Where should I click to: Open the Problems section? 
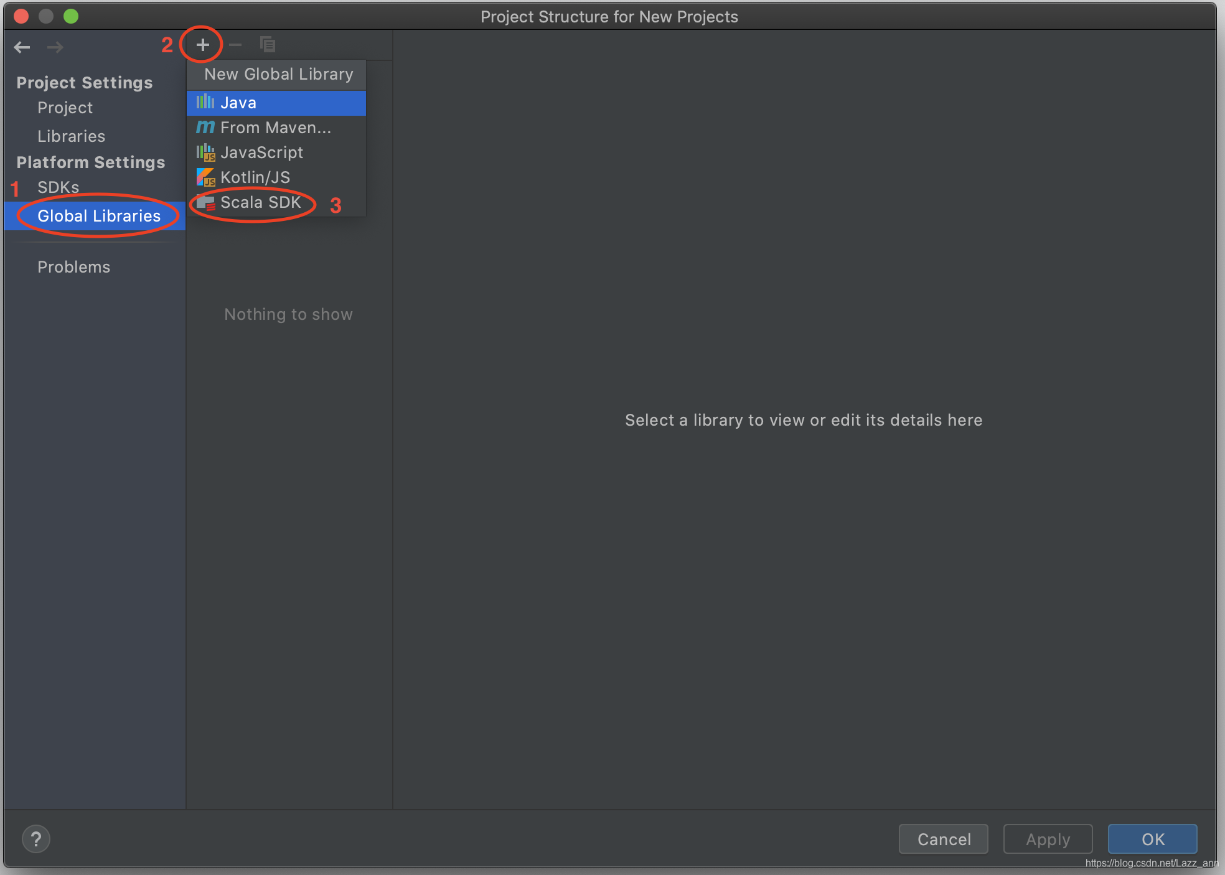point(74,267)
